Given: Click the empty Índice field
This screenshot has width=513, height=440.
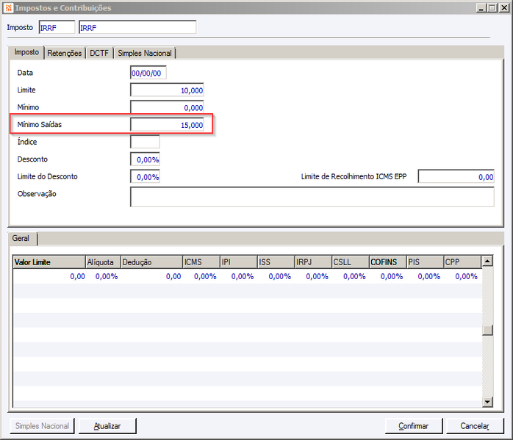Looking at the screenshot, I should click(145, 142).
